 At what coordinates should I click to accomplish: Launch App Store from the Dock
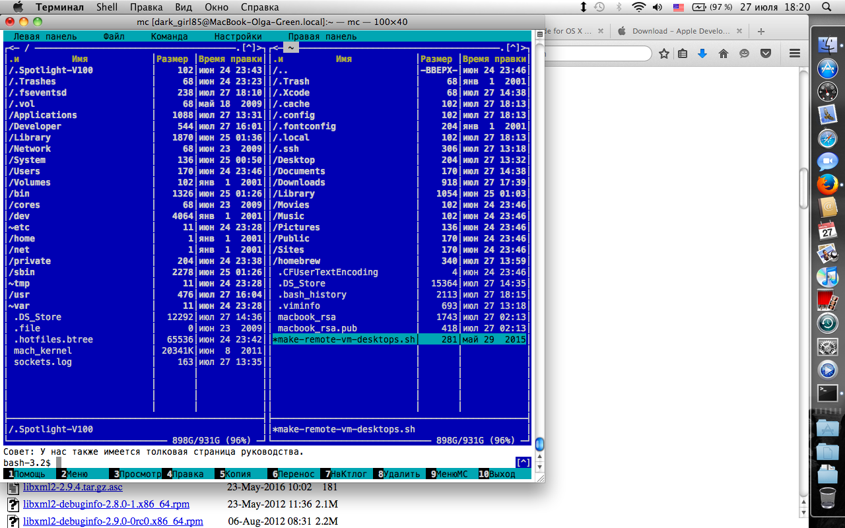pyautogui.click(x=827, y=67)
